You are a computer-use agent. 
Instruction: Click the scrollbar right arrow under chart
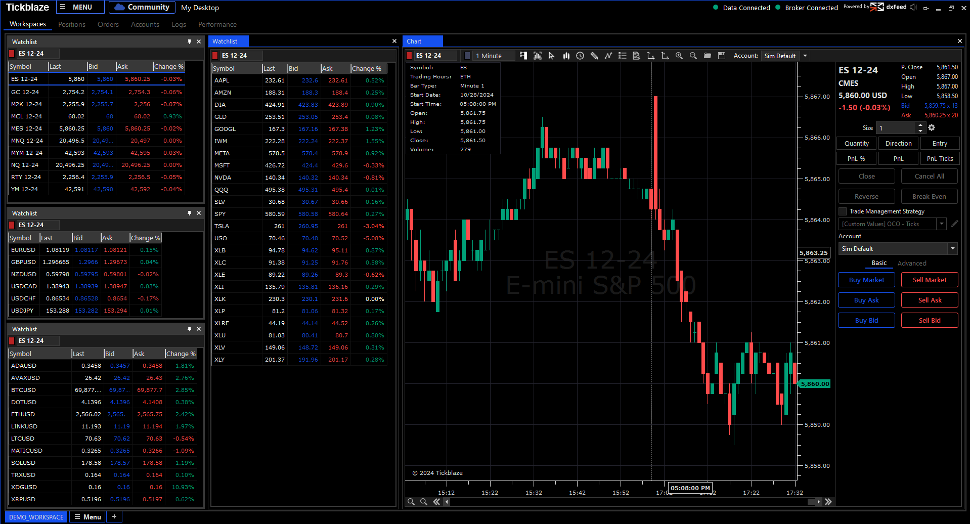(x=819, y=502)
